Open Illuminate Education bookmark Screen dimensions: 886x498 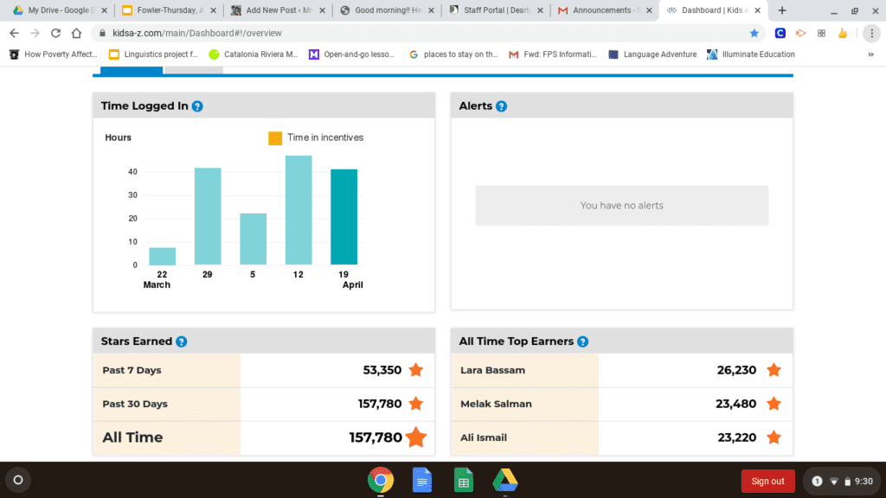pyautogui.click(x=751, y=54)
